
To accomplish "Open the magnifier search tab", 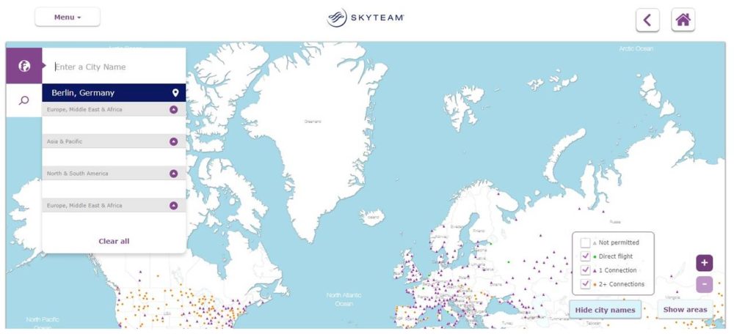I will (24, 100).
